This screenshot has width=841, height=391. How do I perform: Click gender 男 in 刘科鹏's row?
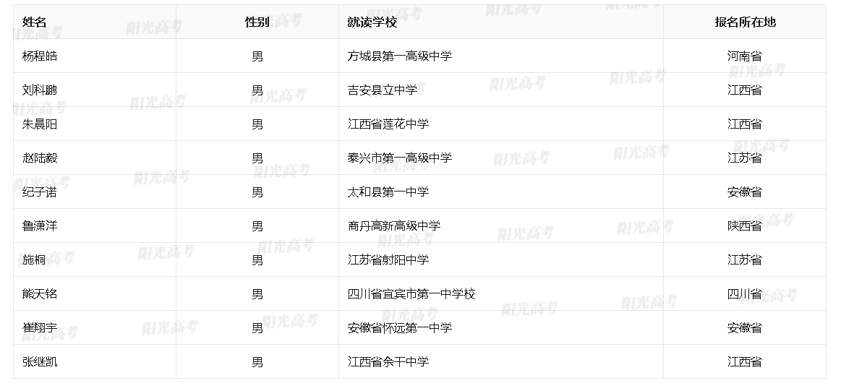[257, 90]
